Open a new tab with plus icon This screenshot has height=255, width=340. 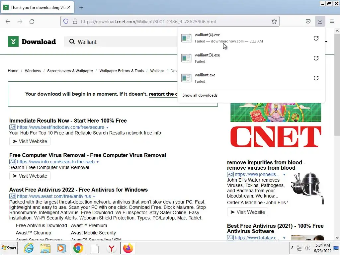point(81,8)
